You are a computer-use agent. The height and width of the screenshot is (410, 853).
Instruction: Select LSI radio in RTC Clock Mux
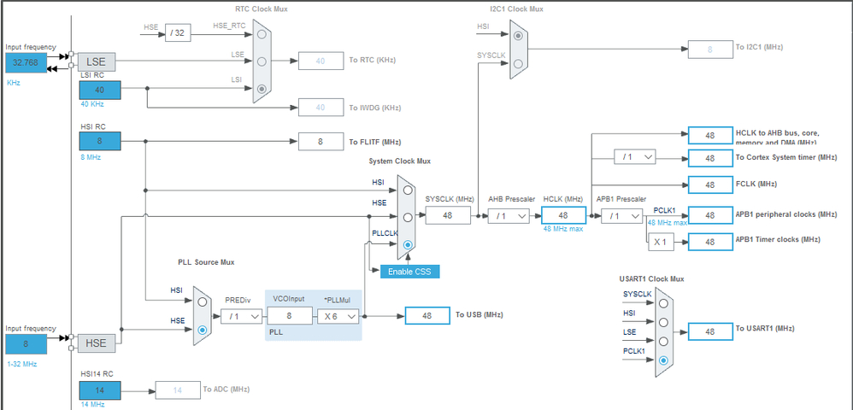[262, 89]
